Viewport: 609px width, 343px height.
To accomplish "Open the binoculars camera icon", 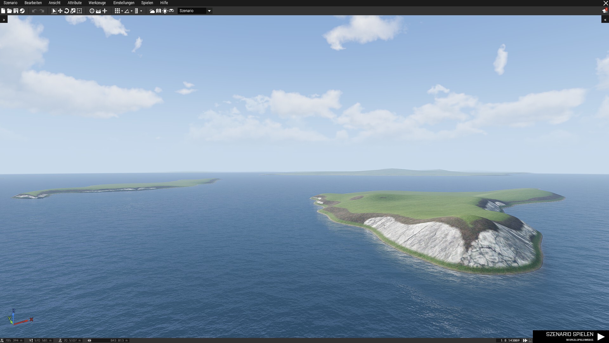I will (171, 11).
